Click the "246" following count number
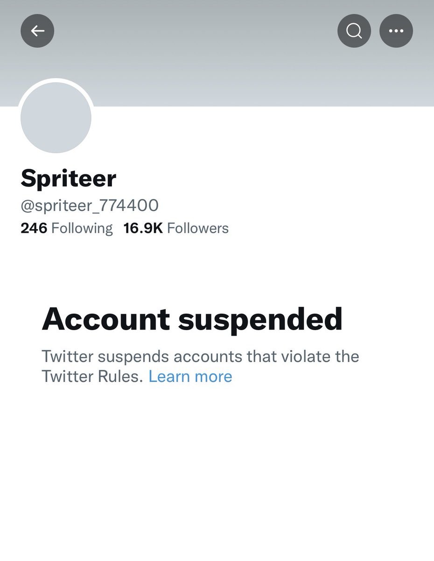The image size is (434, 561). click(34, 228)
